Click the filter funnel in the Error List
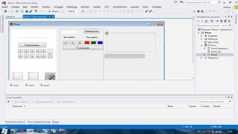This screenshot has height=134, width=238. 8,102
